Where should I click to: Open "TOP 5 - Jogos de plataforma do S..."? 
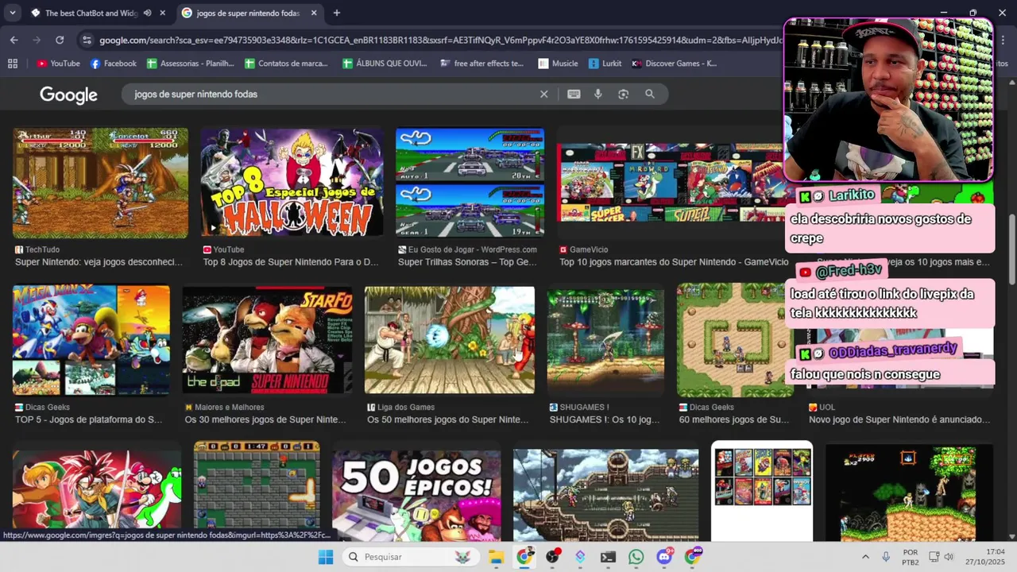[88, 419]
